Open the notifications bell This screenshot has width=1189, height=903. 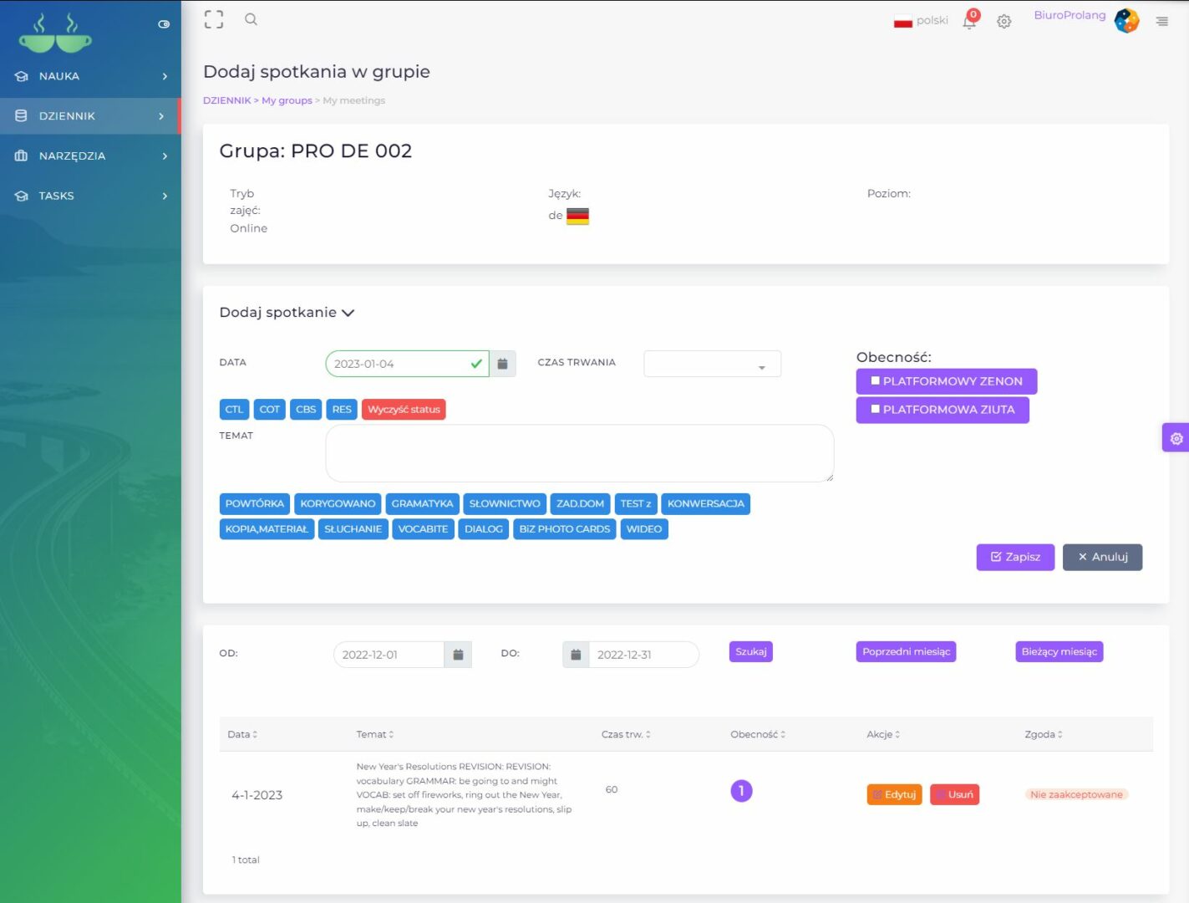969,22
